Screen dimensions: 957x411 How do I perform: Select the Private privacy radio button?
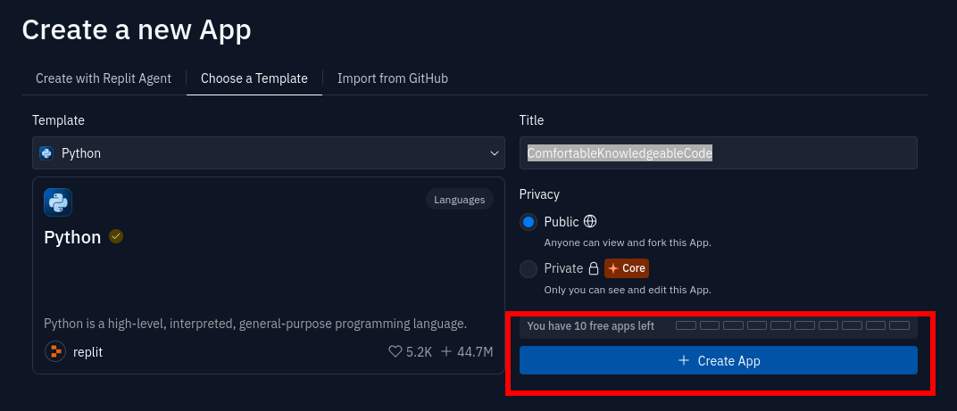coord(528,268)
